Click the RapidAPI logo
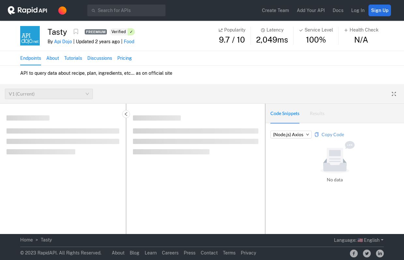The height and width of the screenshot is (260, 404). pos(27,10)
